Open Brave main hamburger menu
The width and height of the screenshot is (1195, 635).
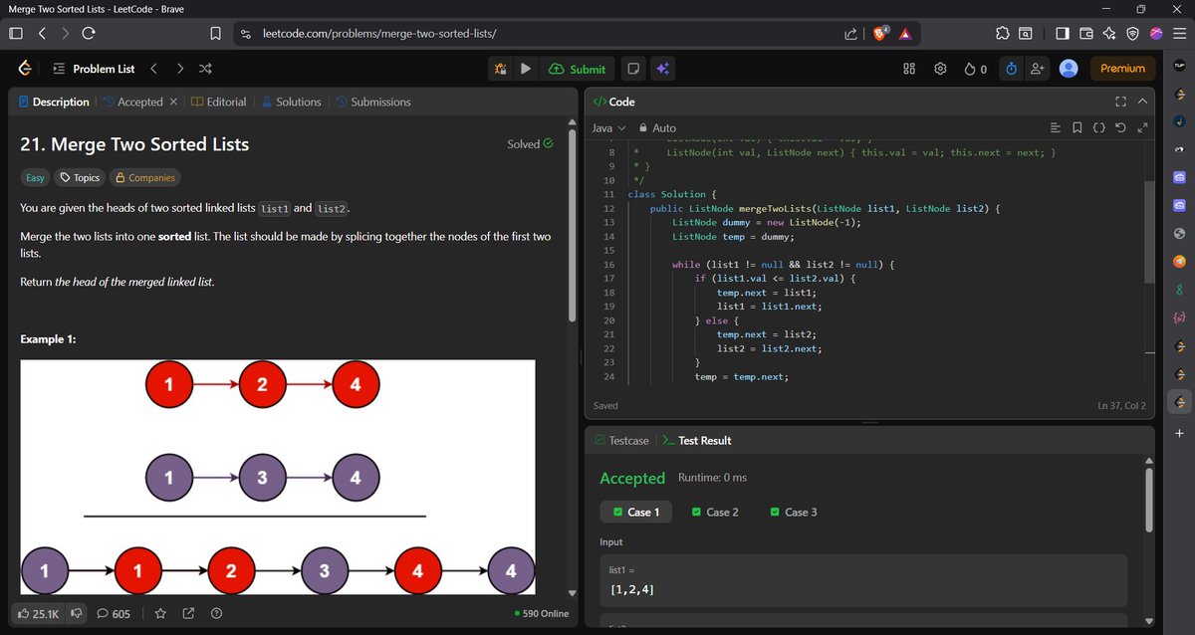pos(1179,33)
